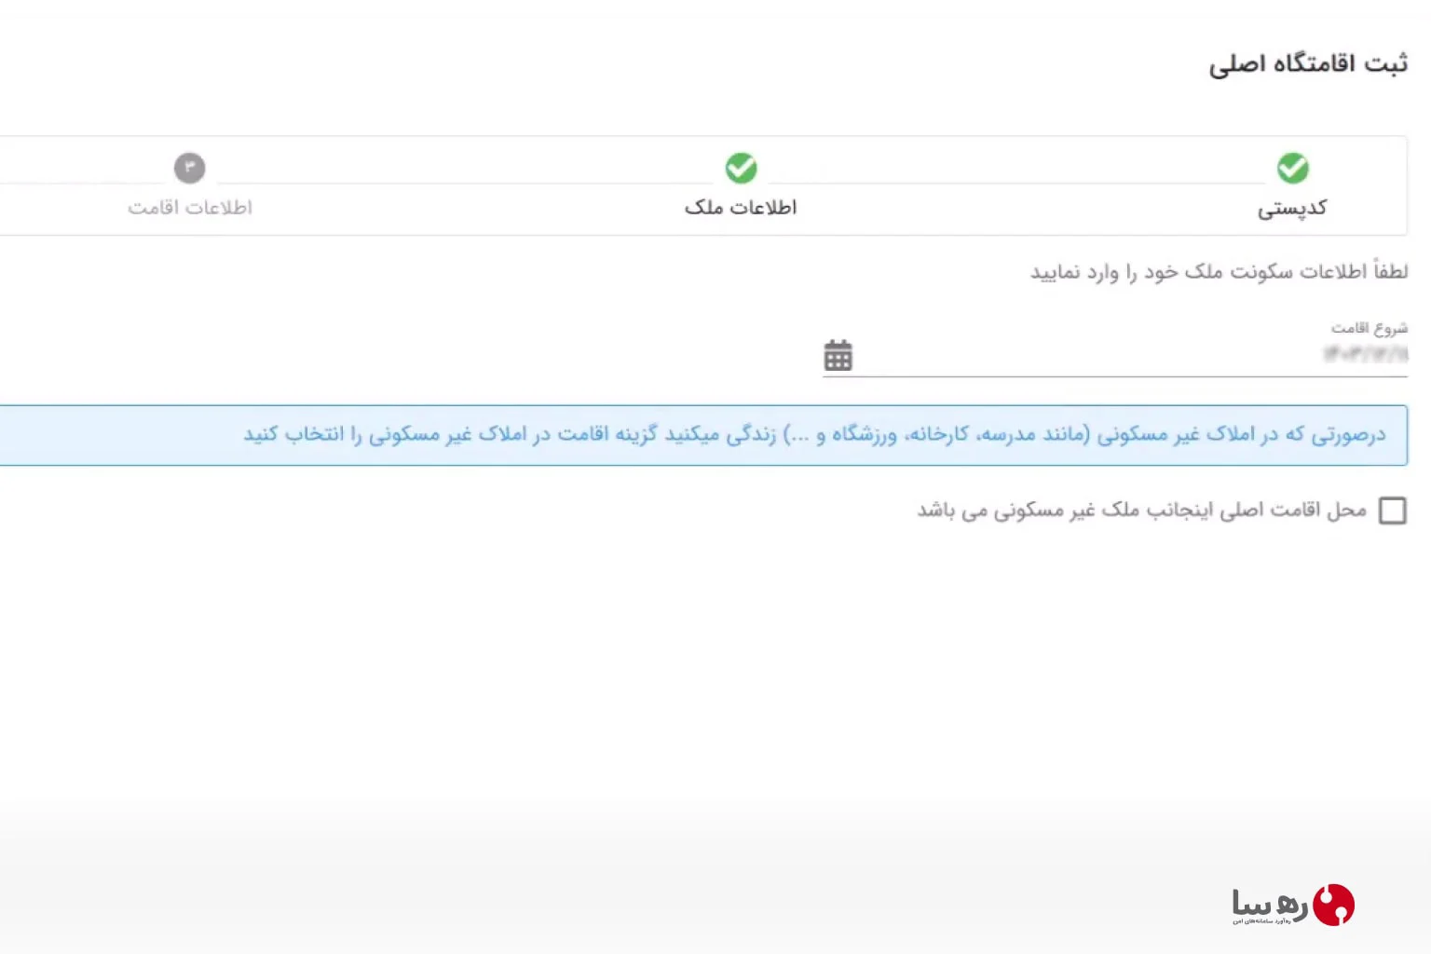The width and height of the screenshot is (1431, 954).
Task: Go to the اطلاعات ملک step label
Action: coord(741,208)
